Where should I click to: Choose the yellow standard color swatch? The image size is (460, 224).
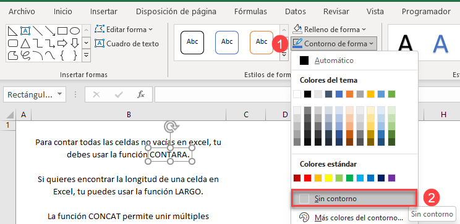[328, 178]
